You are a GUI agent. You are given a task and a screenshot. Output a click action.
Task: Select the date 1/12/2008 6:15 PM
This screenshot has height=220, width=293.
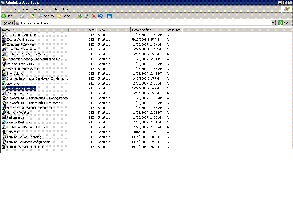(145, 78)
